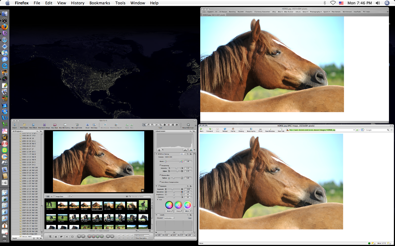Open the Image Date sort dropdown
This screenshot has height=246, width=395.
tap(62, 197)
